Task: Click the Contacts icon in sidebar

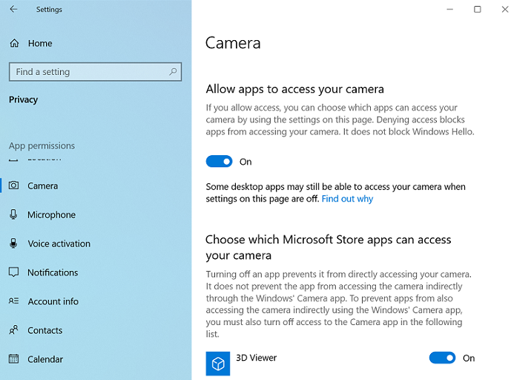Action: tap(13, 330)
